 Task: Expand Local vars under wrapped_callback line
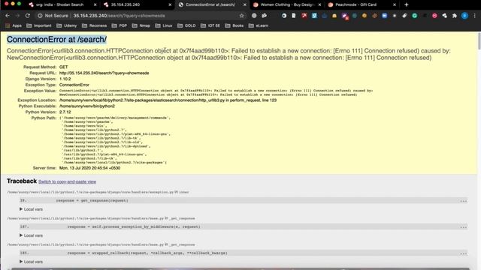(31, 262)
